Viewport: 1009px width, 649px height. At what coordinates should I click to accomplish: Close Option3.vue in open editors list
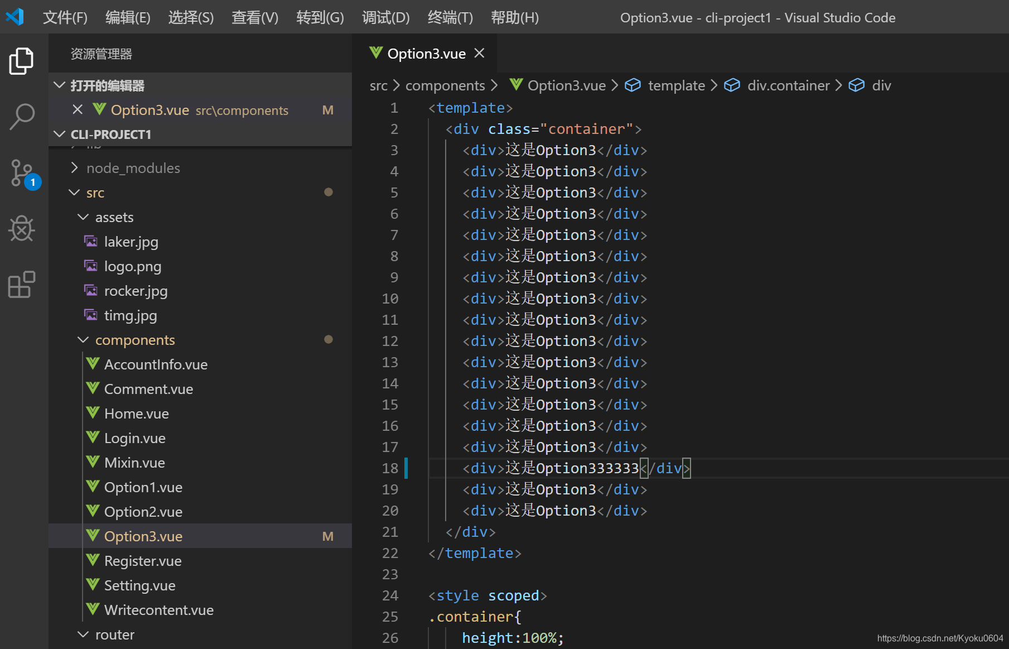coord(78,109)
